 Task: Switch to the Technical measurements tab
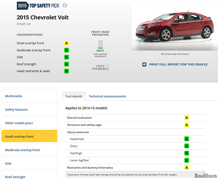coord(107,96)
